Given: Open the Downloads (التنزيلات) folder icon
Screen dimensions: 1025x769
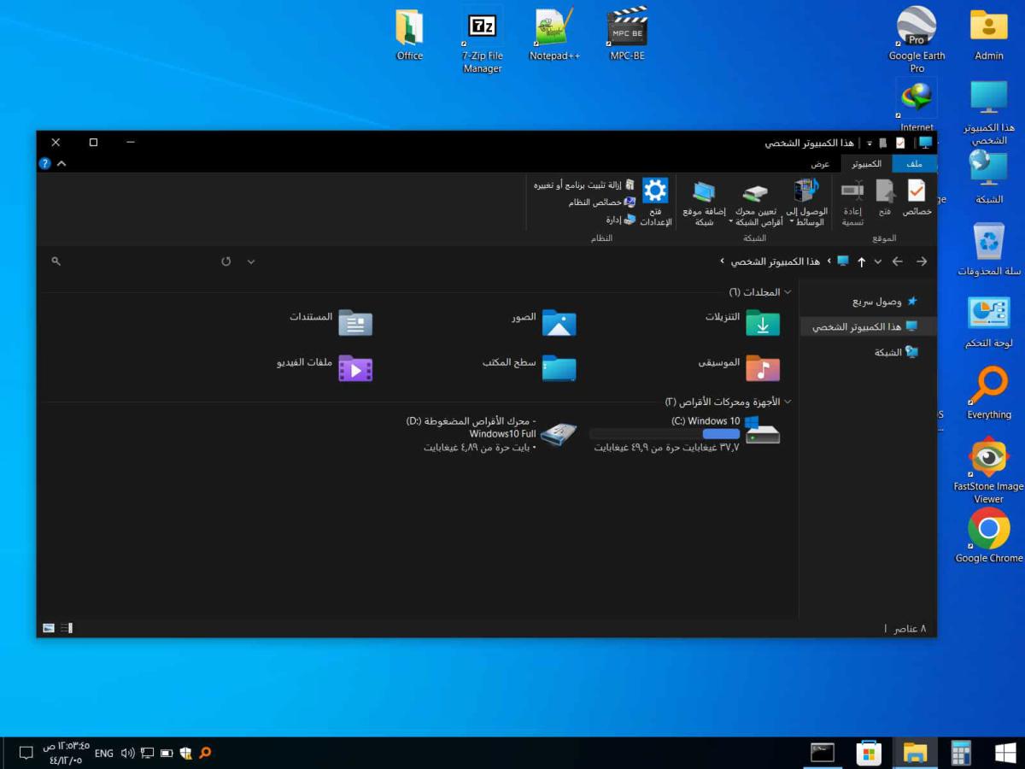Looking at the screenshot, I should (762, 322).
